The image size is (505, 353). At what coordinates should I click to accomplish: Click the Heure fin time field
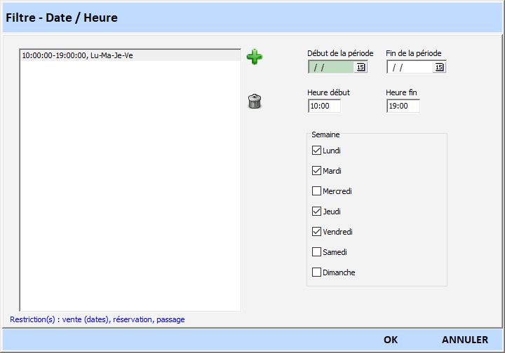pyautogui.click(x=403, y=106)
